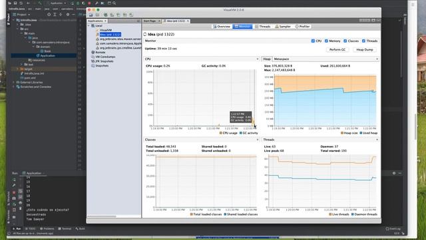Click Project panel settings gear icon
This screenshot has width=426, height=240.
tap(68, 15)
